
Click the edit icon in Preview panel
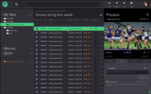click(x=148, y=15)
